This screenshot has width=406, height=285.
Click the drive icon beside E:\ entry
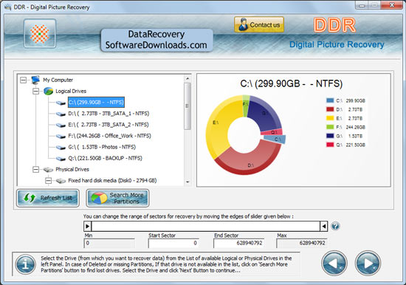click(x=61, y=125)
